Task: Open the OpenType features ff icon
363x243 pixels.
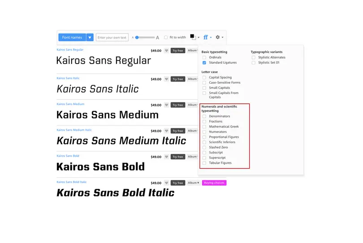Action: tap(206, 38)
